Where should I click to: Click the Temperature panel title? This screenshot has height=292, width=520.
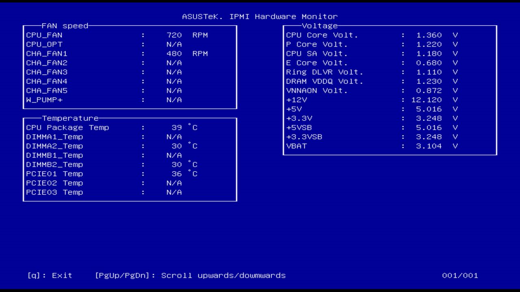[70, 118]
